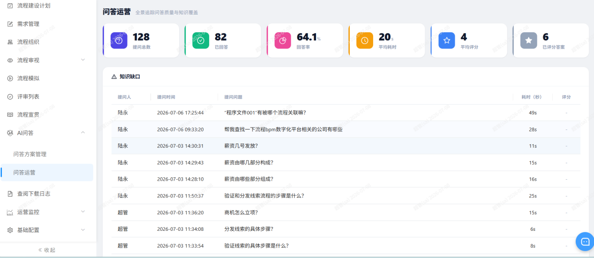This screenshot has height=258, width=594.
Task: Open the floating blue chat assistant button
Action: [x=585, y=242]
